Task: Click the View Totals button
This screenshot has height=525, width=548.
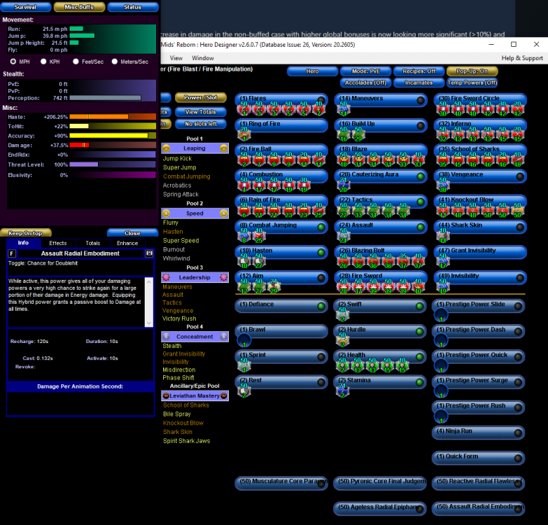Action: pyautogui.click(x=201, y=112)
